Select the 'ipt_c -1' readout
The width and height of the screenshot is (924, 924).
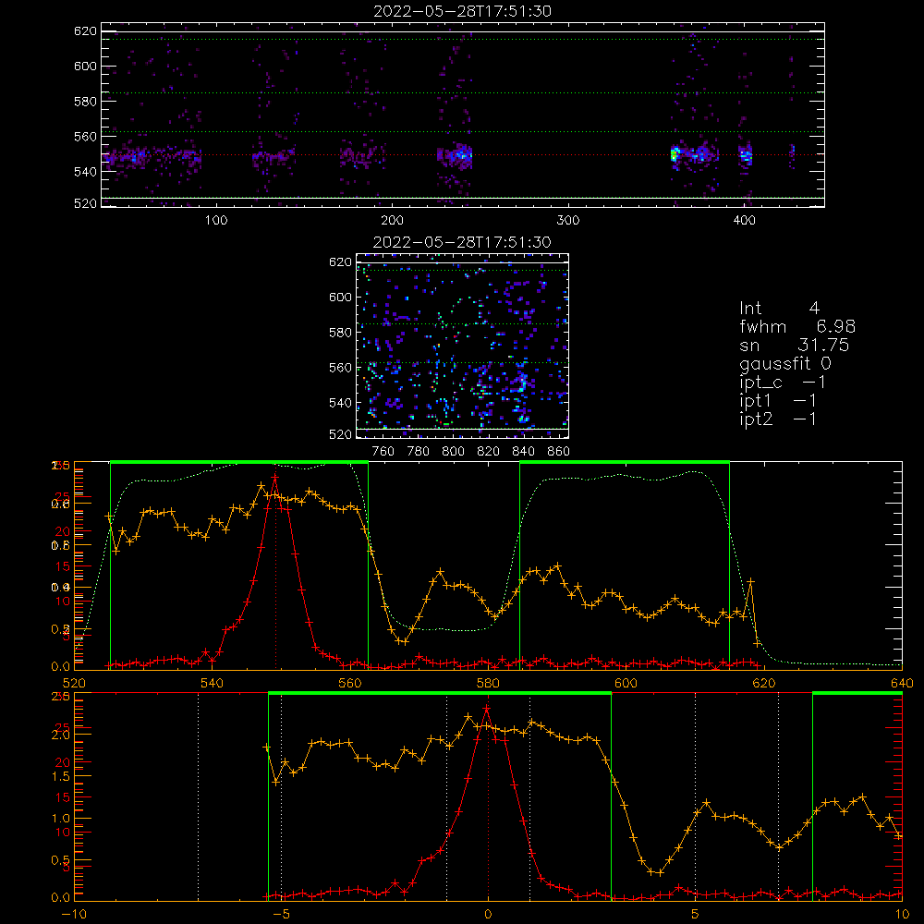click(x=783, y=383)
